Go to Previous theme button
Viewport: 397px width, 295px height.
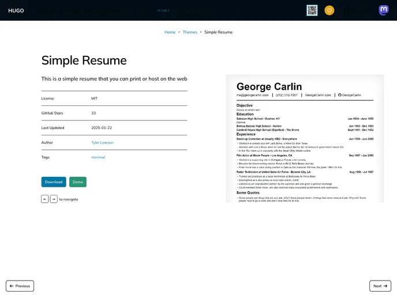pos(20,286)
